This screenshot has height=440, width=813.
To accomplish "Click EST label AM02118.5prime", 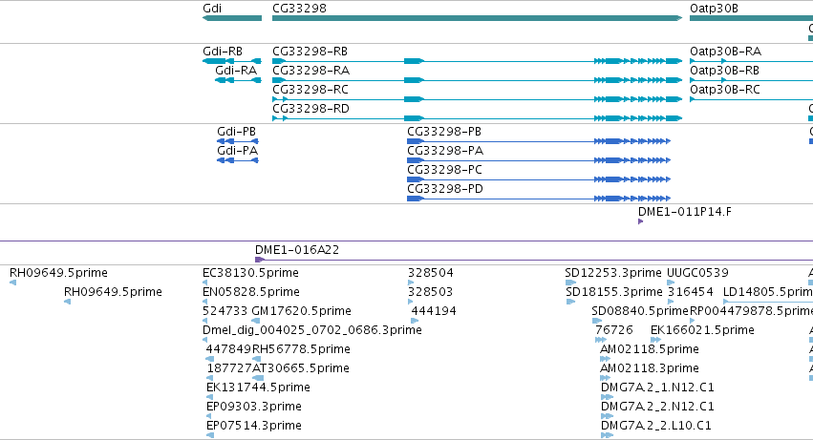I will (650, 349).
